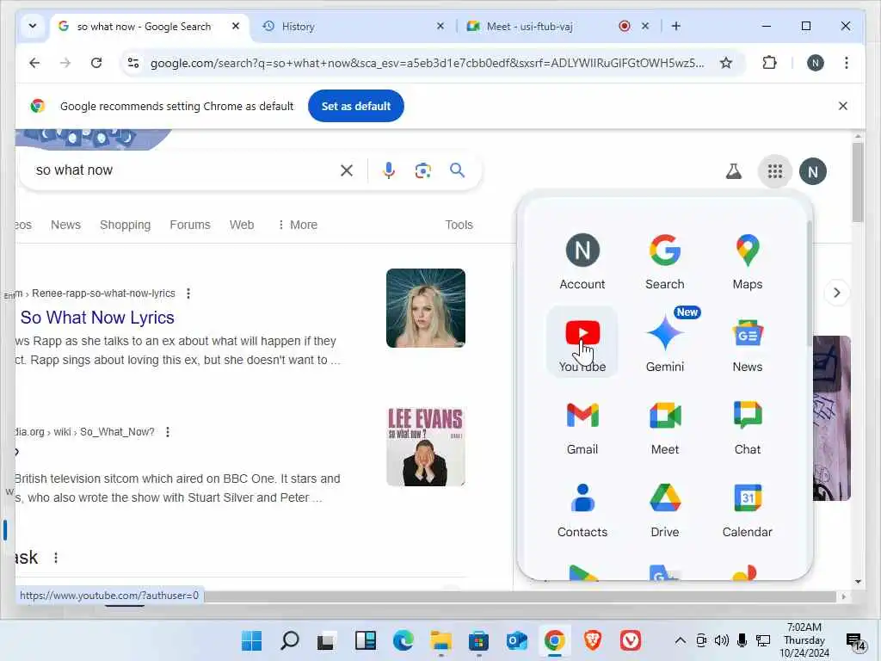The height and width of the screenshot is (661, 881).
Task: Open Gemini in the apps panel
Action: click(665, 342)
